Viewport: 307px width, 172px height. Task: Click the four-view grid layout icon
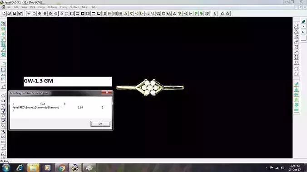point(120,14)
